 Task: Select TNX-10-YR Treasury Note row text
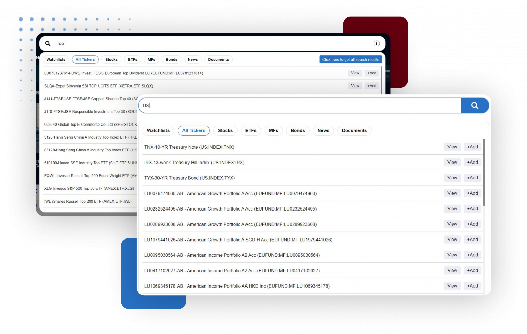189,147
